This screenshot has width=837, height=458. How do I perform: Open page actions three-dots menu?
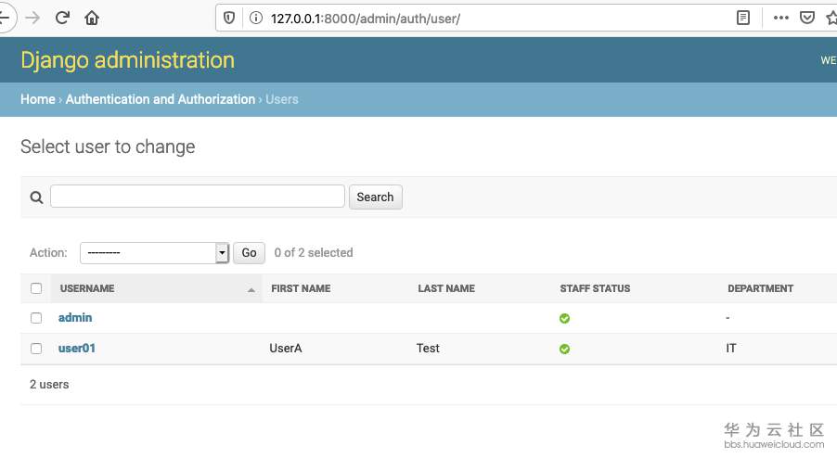781,18
